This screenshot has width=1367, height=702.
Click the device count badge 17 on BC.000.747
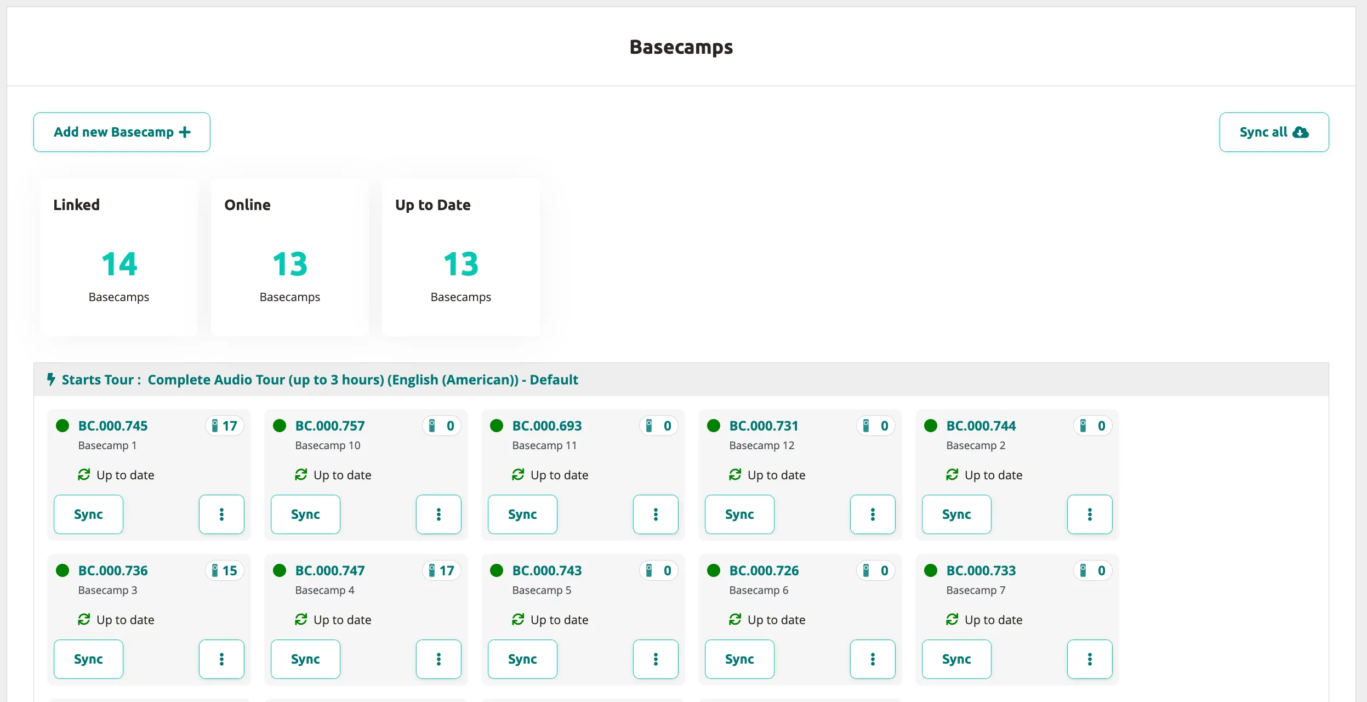pos(442,570)
